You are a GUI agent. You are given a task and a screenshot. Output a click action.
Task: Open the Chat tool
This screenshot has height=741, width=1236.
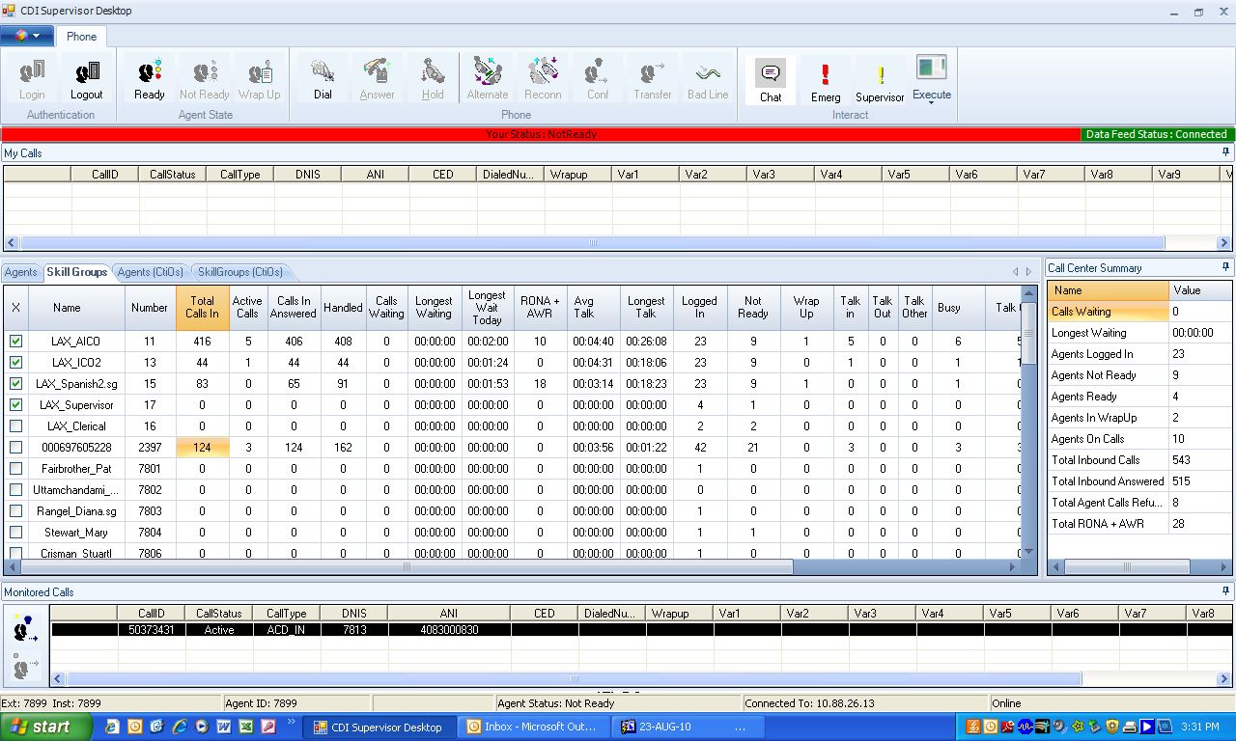pos(771,81)
